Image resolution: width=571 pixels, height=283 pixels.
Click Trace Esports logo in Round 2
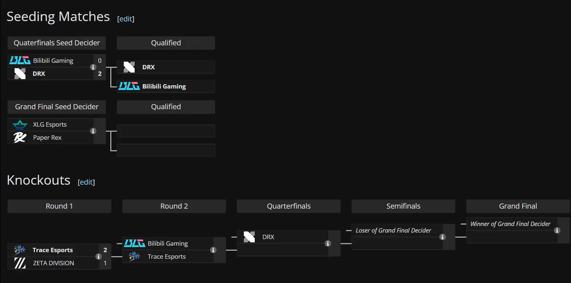point(135,257)
